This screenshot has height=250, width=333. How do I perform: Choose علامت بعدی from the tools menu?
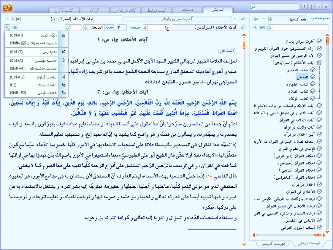click(36, 85)
